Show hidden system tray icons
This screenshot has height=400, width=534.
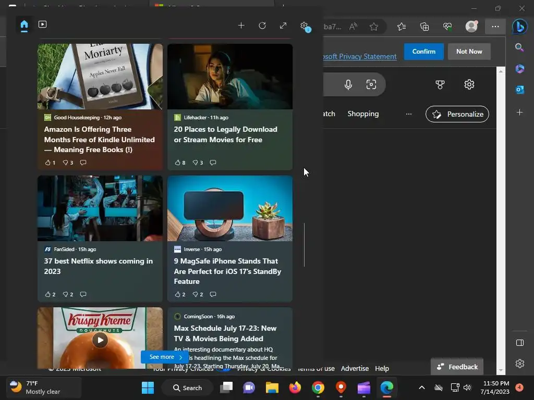coord(421,387)
